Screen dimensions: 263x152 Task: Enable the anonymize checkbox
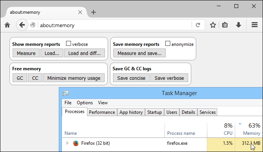pos(168,43)
